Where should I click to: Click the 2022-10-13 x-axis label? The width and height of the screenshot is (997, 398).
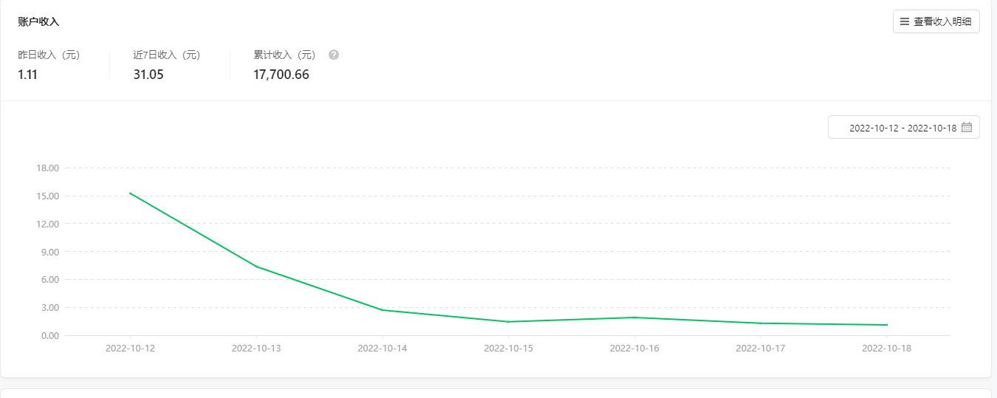[x=256, y=348]
